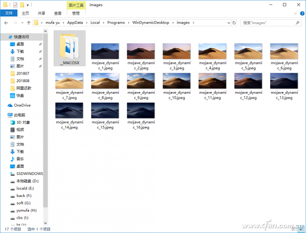Open the quick access toolbar customize dropdown

[x=27, y=5]
